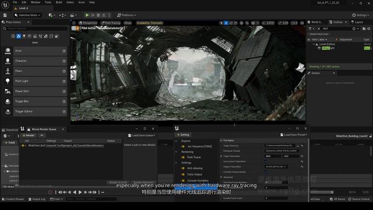Open the Outliner settings gear icon
The width and height of the screenshot is (373, 210).
pyautogui.click(x=369, y=29)
